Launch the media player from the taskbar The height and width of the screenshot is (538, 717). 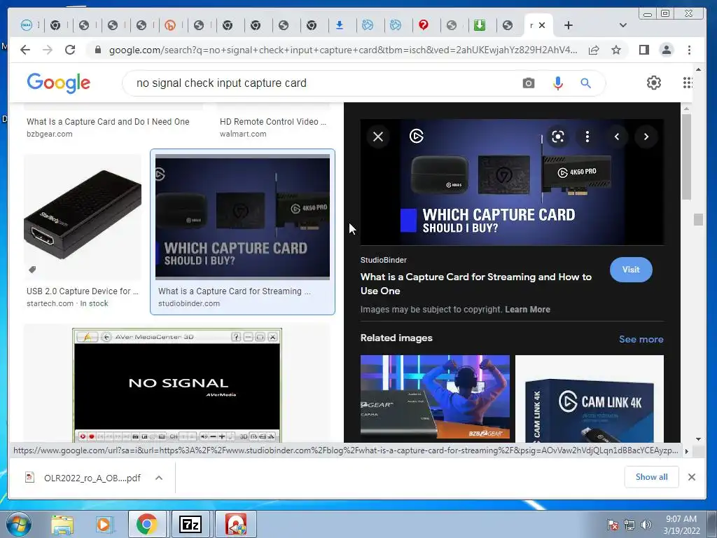(104, 524)
